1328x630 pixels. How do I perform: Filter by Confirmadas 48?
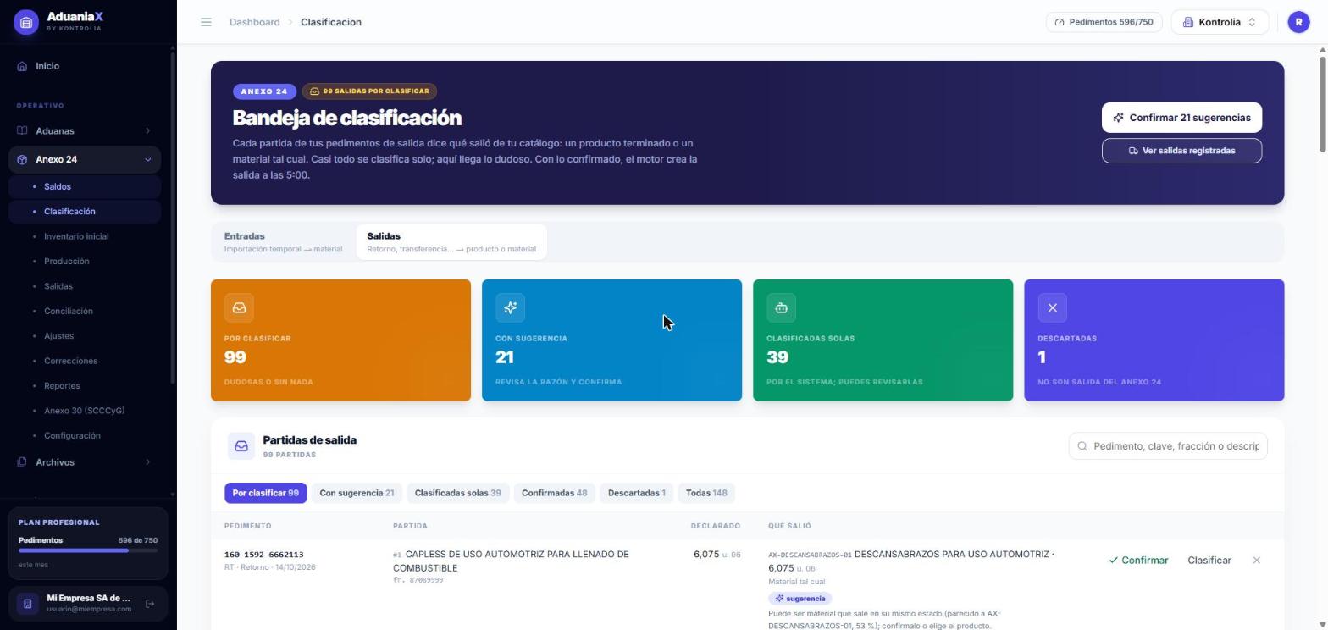pyautogui.click(x=554, y=493)
